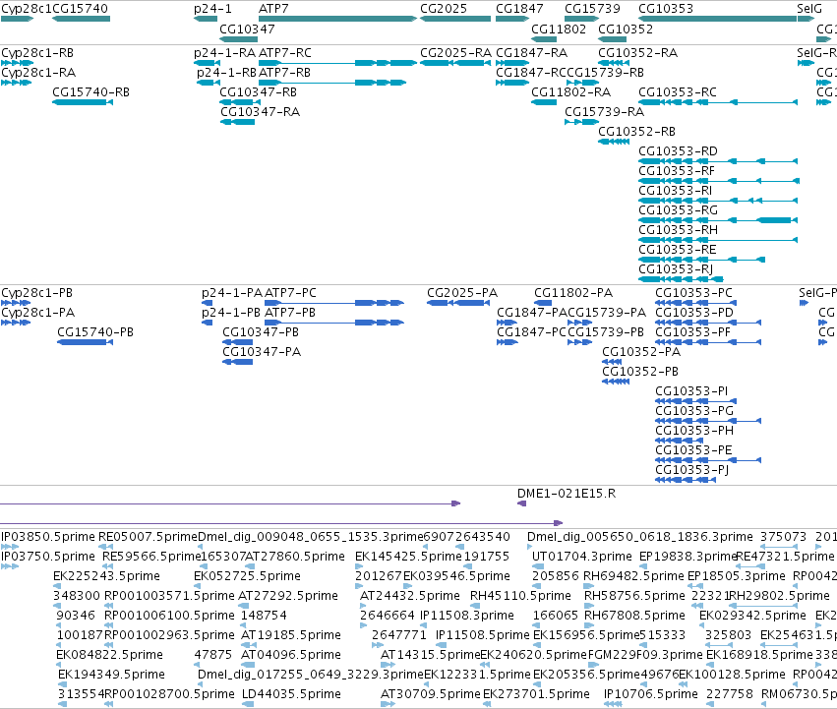This screenshot has height=709, width=837.
Task: Click transcript CG10347-RA
Action: pyautogui.click(x=238, y=122)
